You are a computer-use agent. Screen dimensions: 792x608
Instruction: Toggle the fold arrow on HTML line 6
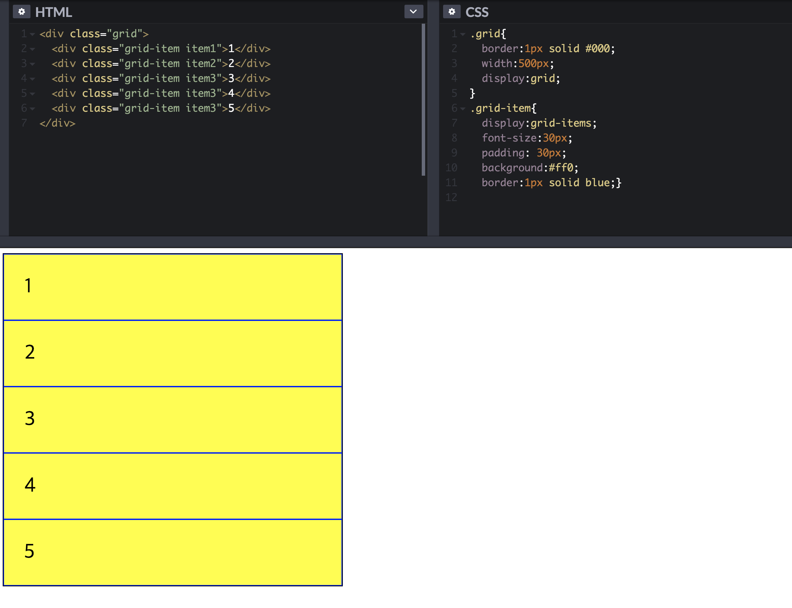(33, 109)
